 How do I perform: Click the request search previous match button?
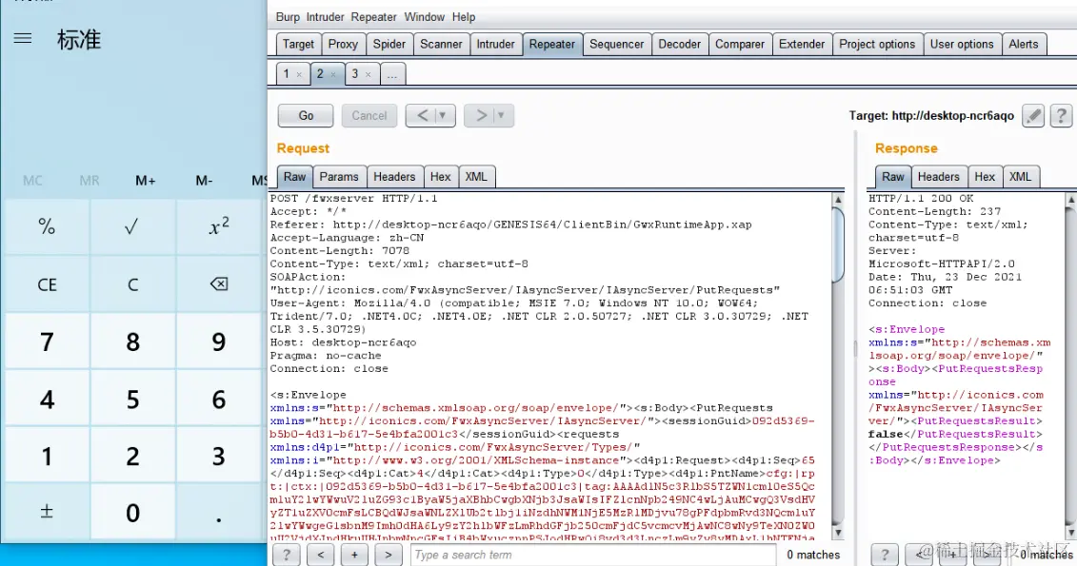tap(320, 555)
